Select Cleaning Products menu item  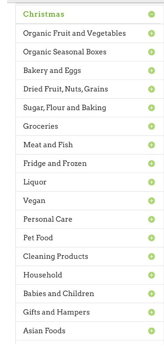click(x=55, y=257)
